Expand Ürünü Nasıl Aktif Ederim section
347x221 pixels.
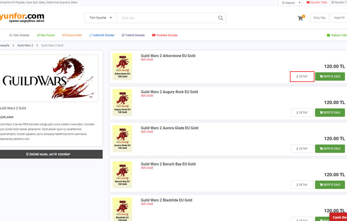coord(49,154)
